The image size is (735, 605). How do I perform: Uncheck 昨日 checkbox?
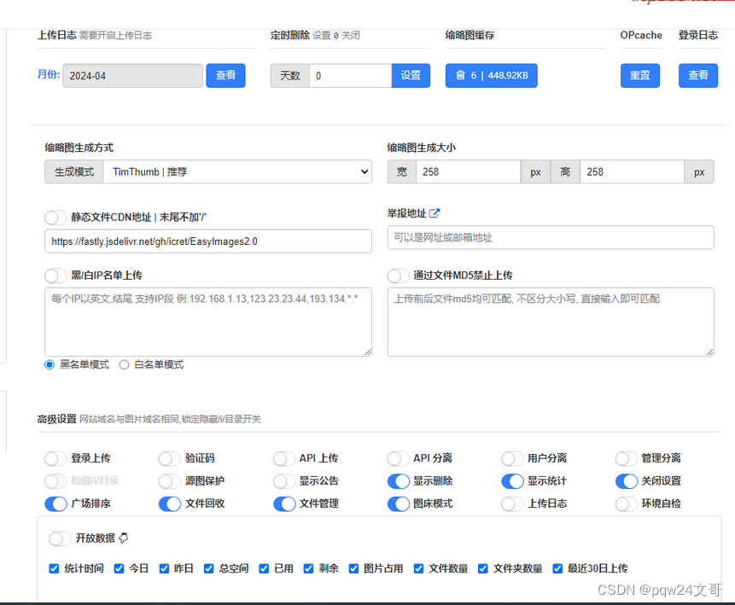(x=164, y=568)
